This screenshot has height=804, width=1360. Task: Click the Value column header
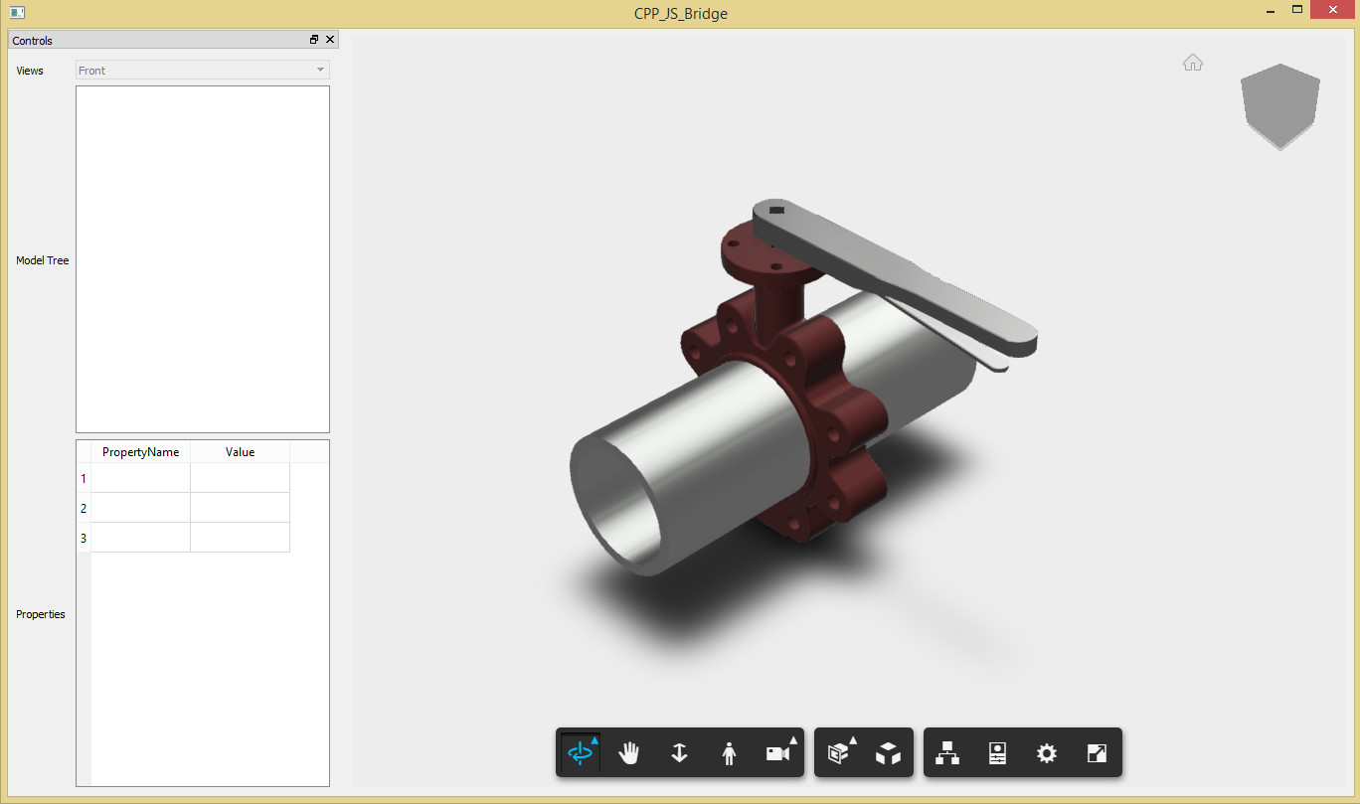[x=240, y=451]
